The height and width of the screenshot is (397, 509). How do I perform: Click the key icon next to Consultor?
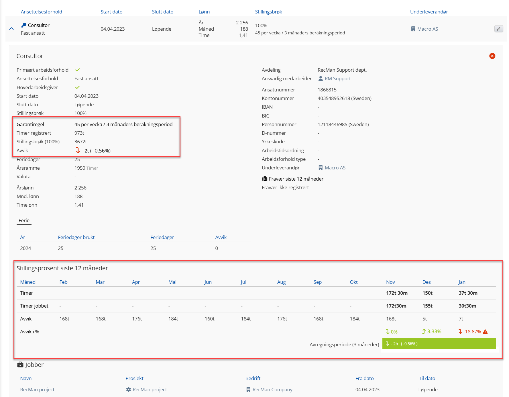point(24,25)
